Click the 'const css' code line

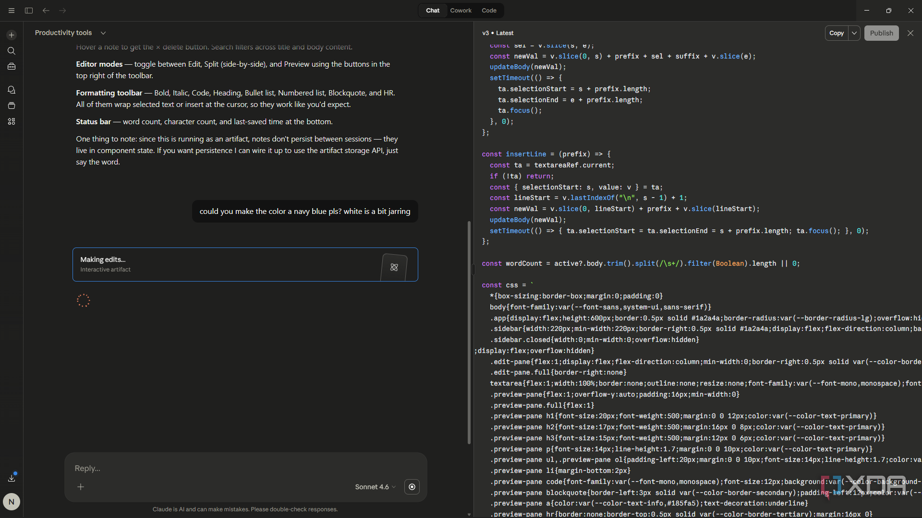[508, 285]
